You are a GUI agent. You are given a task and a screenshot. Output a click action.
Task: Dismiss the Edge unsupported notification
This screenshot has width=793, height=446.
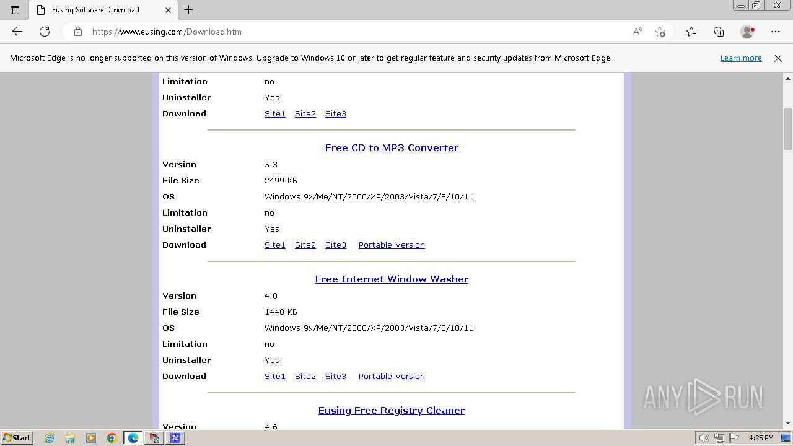click(x=778, y=58)
